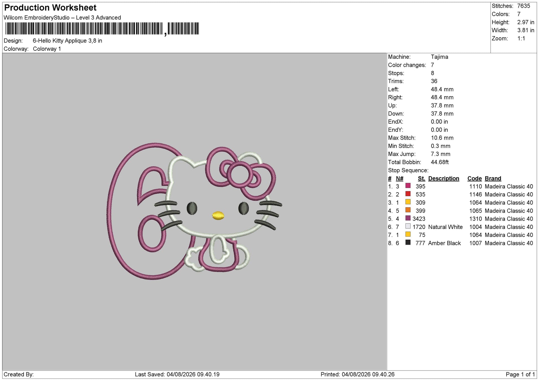Click the Stitches value 7635
539x381 pixels.
pos(523,6)
